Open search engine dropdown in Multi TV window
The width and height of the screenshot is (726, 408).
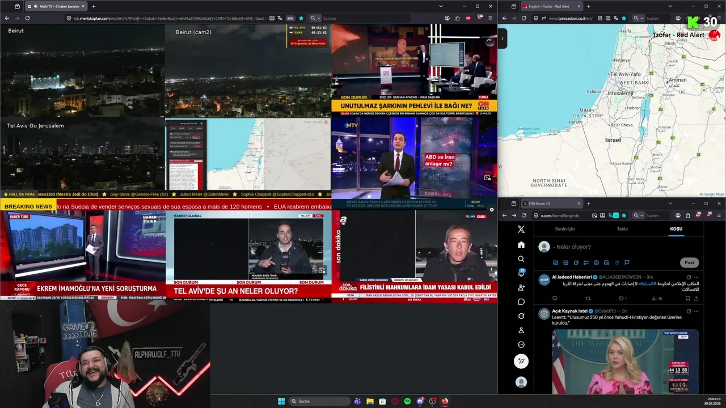click(314, 18)
